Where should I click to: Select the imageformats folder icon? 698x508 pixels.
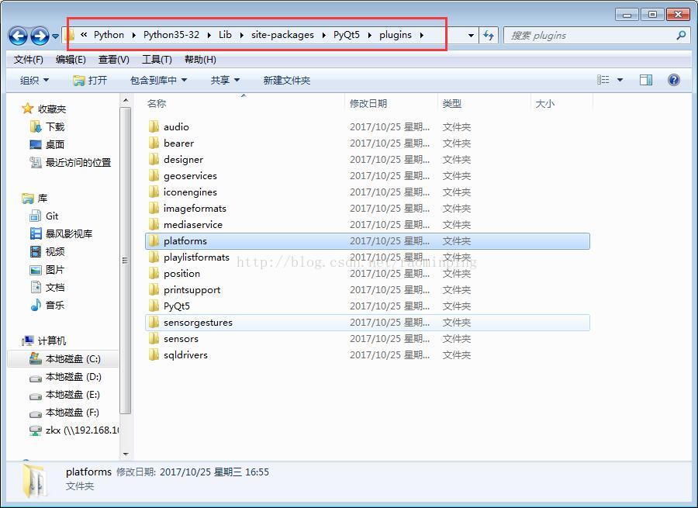point(154,209)
